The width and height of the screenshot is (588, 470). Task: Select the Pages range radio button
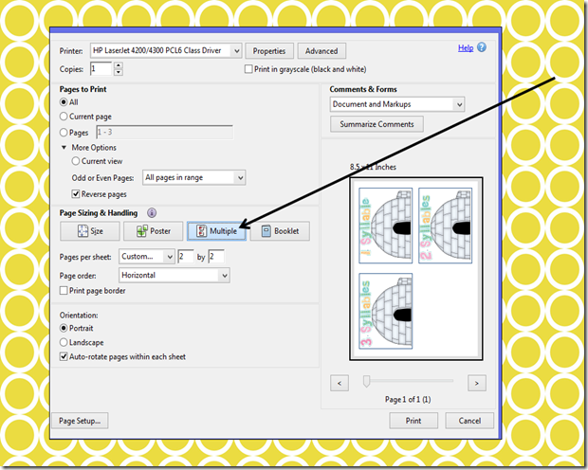tap(64, 133)
